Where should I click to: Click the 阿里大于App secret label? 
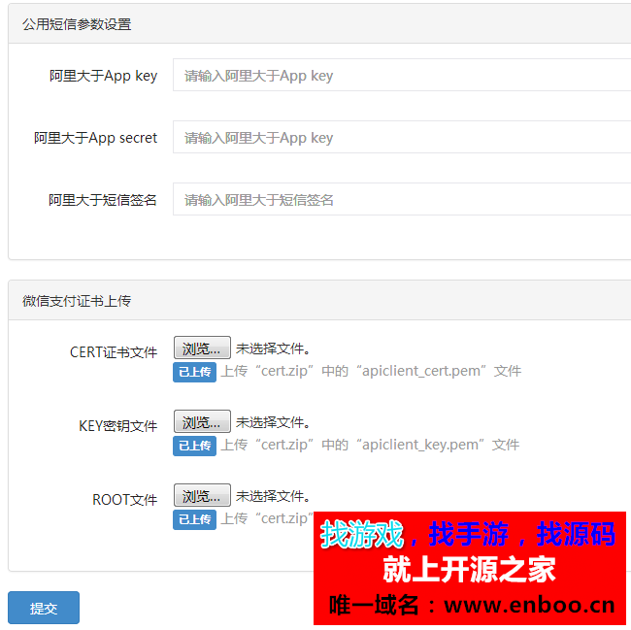(x=95, y=138)
